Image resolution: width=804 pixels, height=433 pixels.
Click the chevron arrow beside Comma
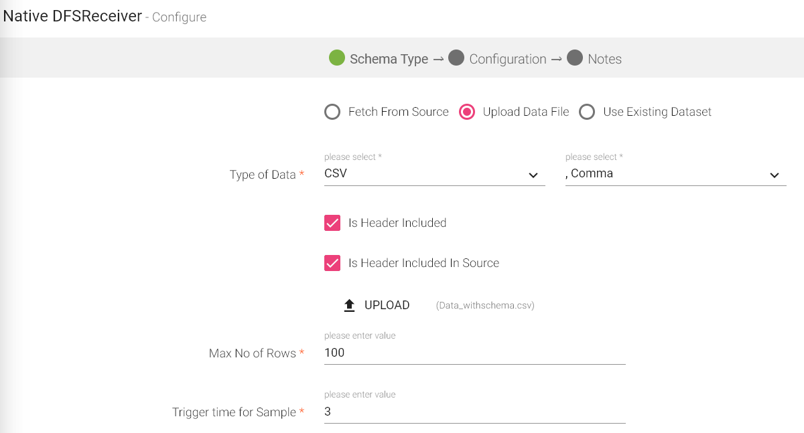pos(775,175)
